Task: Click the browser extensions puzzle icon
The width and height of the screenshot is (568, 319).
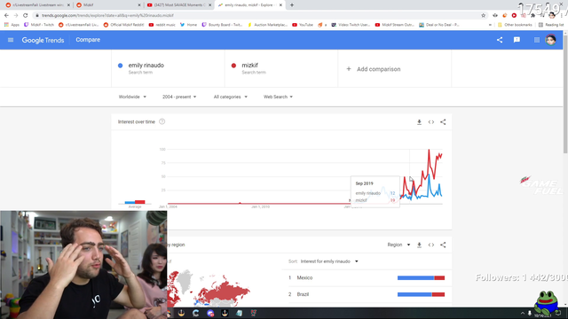Action: pos(532,15)
